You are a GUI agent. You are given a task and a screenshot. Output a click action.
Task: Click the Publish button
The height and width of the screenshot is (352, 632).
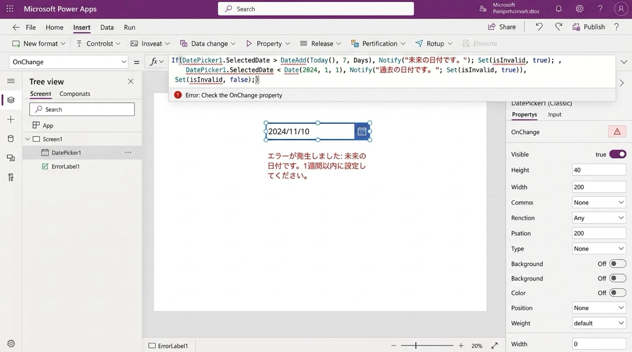(x=589, y=27)
